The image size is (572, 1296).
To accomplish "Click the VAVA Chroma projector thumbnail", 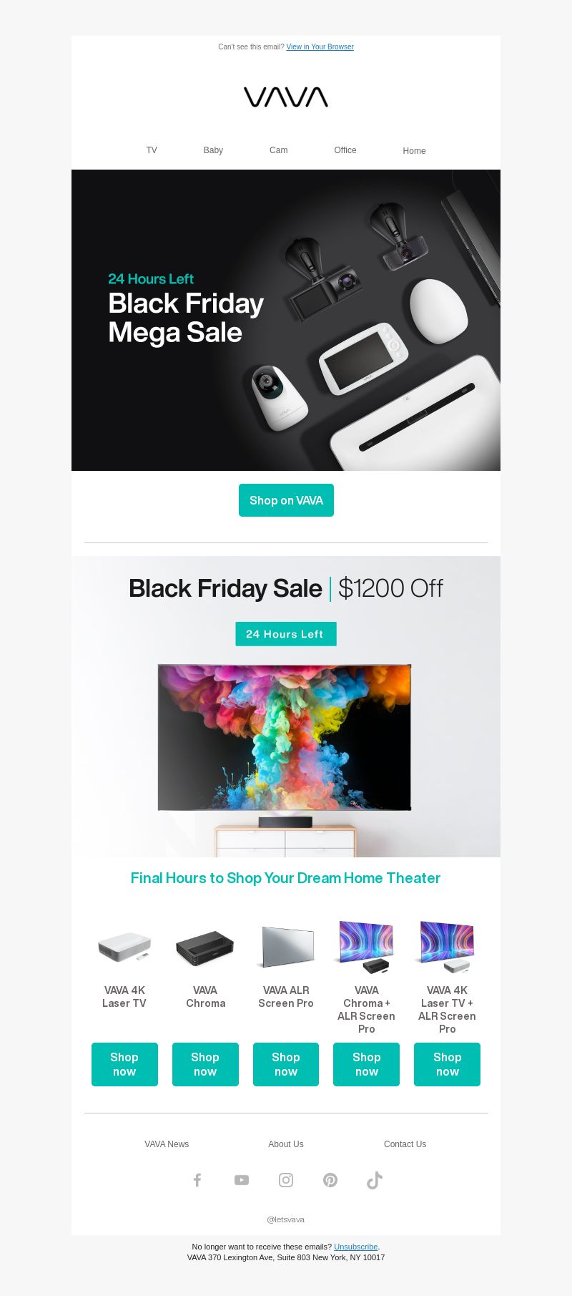I will point(205,947).
